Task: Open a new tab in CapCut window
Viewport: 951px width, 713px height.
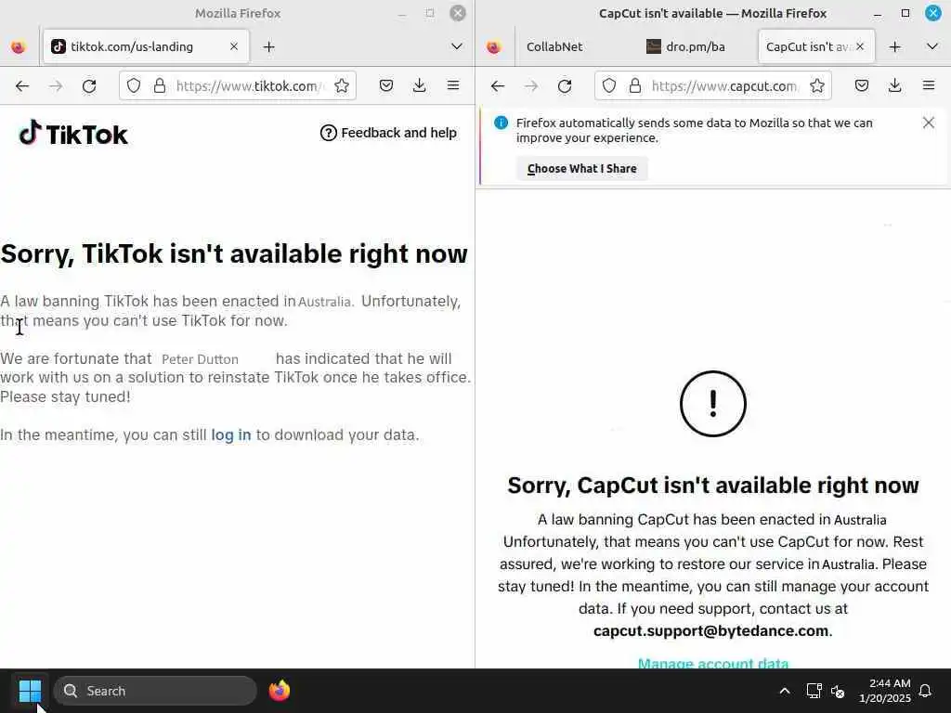Action: click(894, 46)
